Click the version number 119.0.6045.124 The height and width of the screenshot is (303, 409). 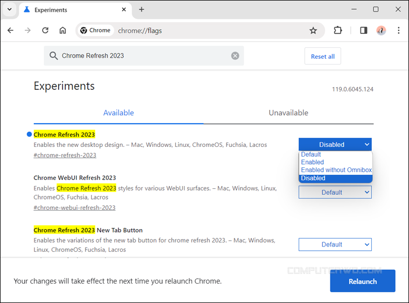pos(352,89)
